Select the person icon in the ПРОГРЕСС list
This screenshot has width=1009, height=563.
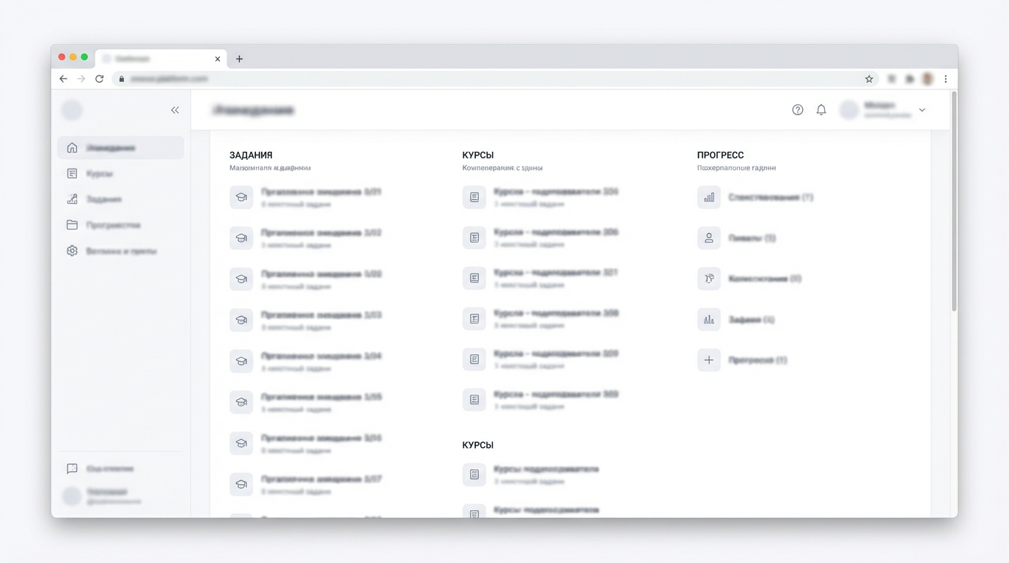[708, 238]
